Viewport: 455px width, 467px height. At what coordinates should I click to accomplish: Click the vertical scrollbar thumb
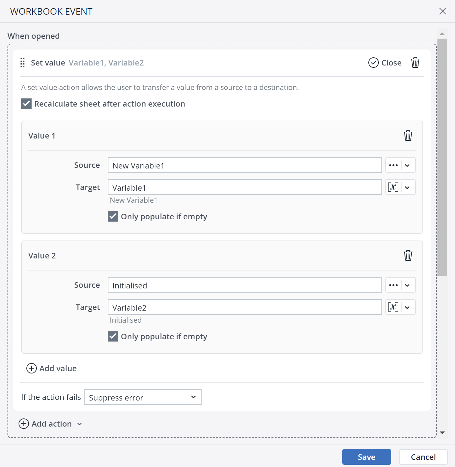[442, 157]
